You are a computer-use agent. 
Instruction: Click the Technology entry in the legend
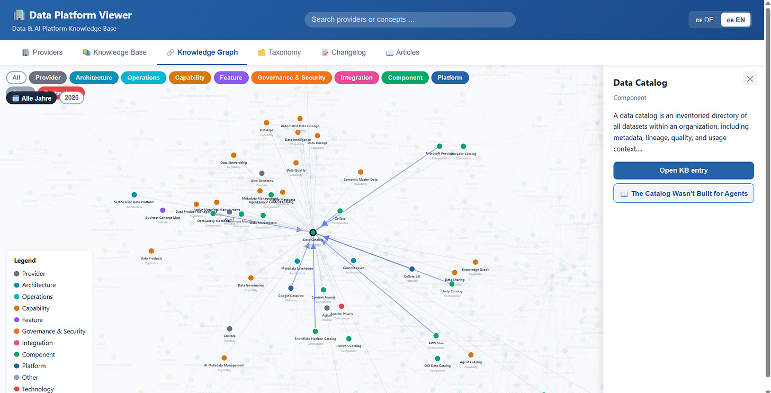click(34, 389)
